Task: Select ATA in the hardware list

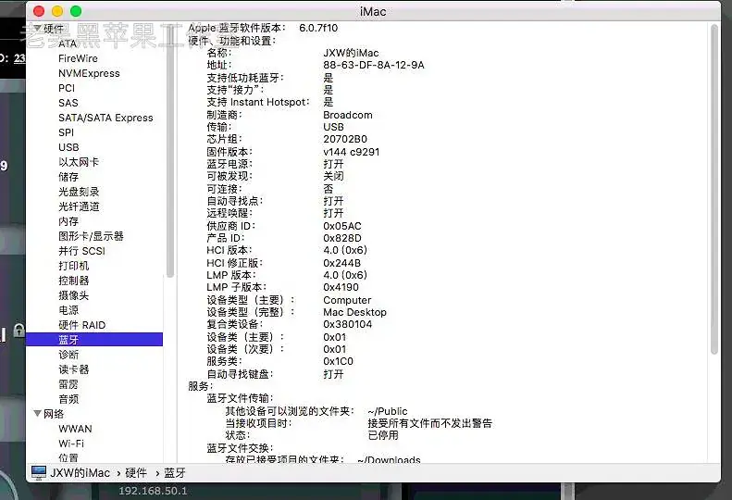Action: click(x=68, y=44)
